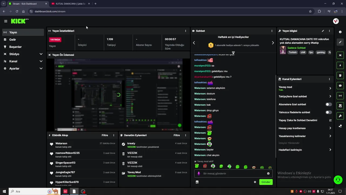Insert the angry red emote from quick emotes
The image size is (346, 195).
click(205, 166)
